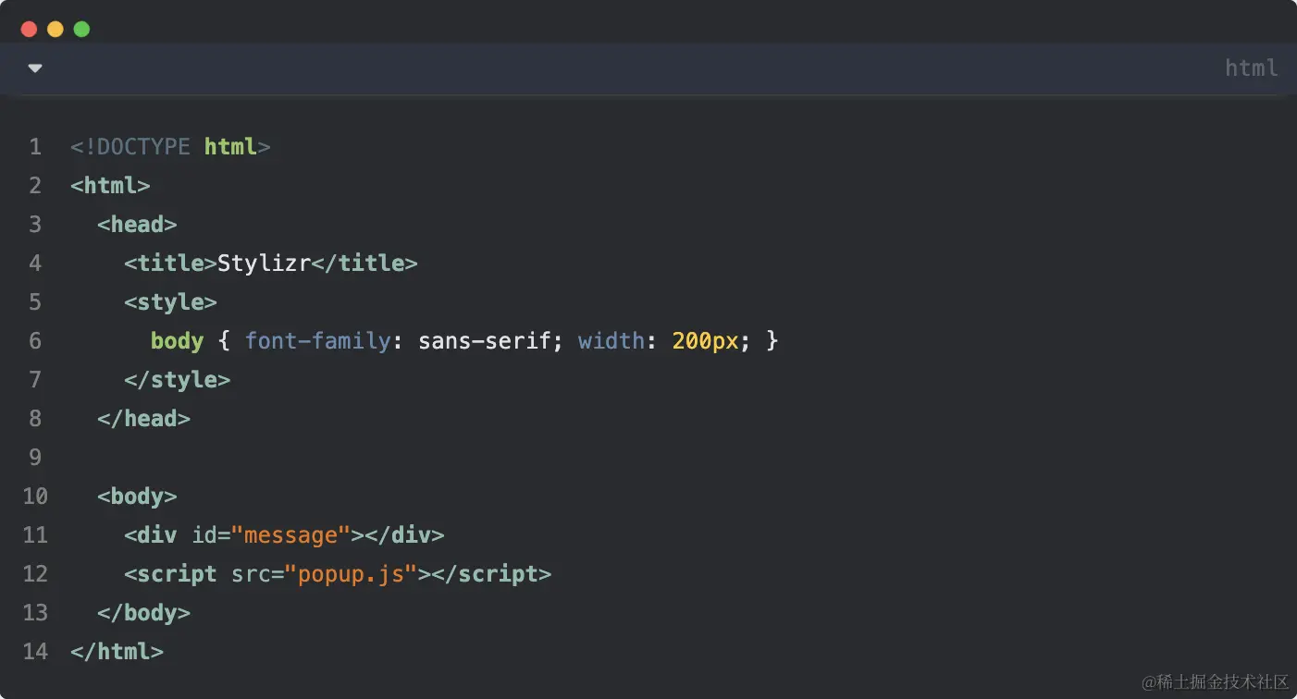Screen dimensions: 1297x699
Task: Click the closing </title> tag
Action: click(x=364, y=264)
